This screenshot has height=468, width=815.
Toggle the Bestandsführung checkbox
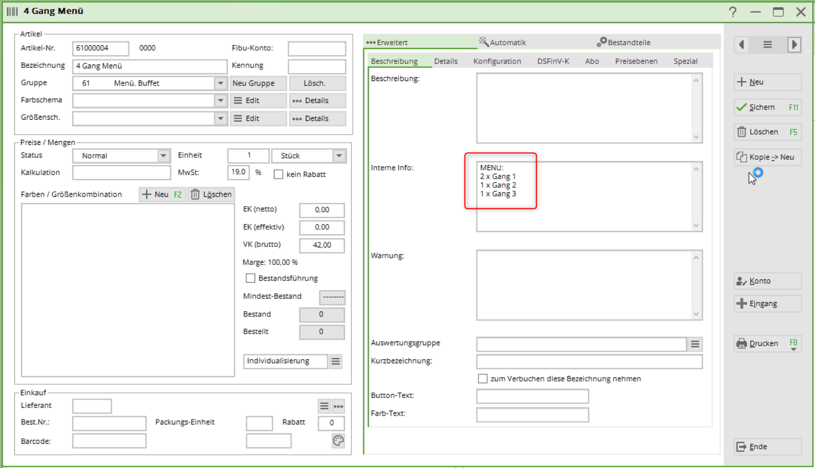(251, 278)
